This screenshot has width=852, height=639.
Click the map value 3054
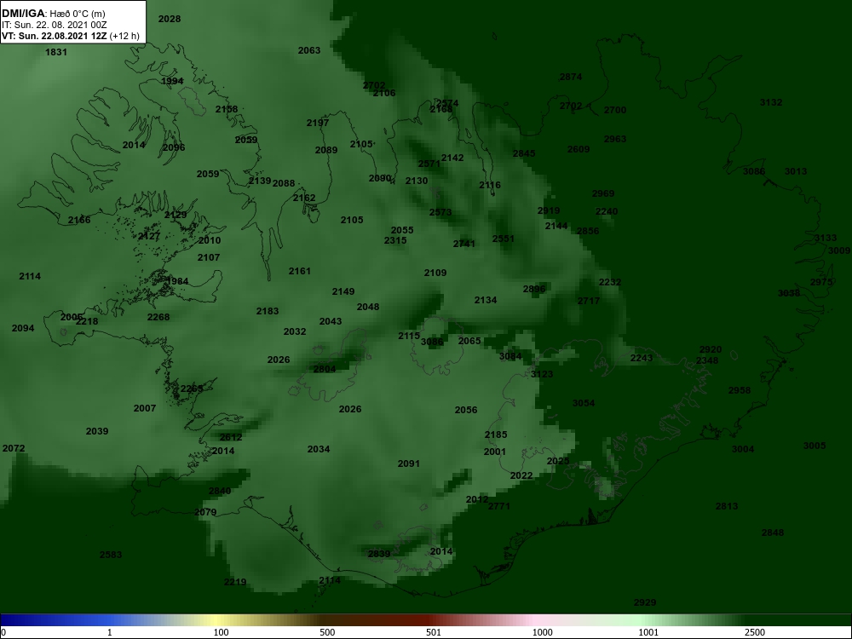point(584,403)
